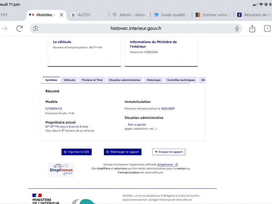The height and width of the screenshot is (204, 272).
Task: Click the Propriétaire actuel heading
Action: (61, 122)
